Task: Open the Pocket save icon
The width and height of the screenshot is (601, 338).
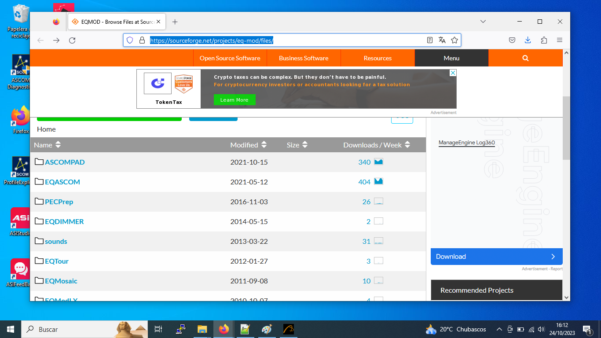Action: [x=512, y=40]
